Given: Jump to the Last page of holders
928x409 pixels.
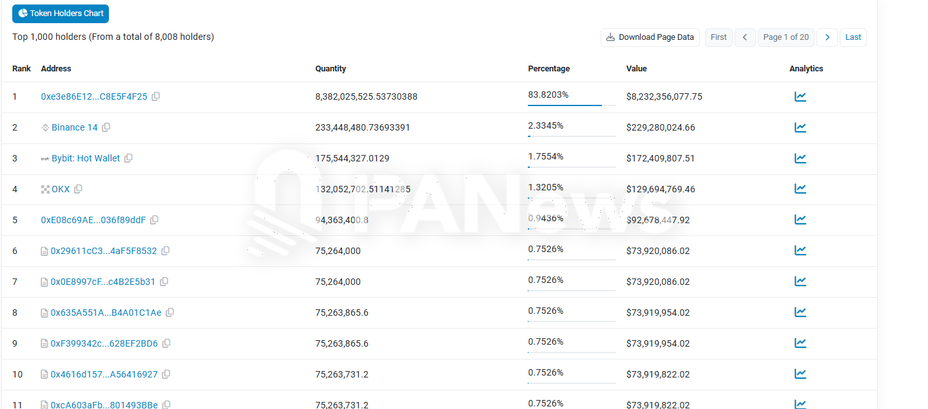Looking at the screenshot, I should 853,37.
